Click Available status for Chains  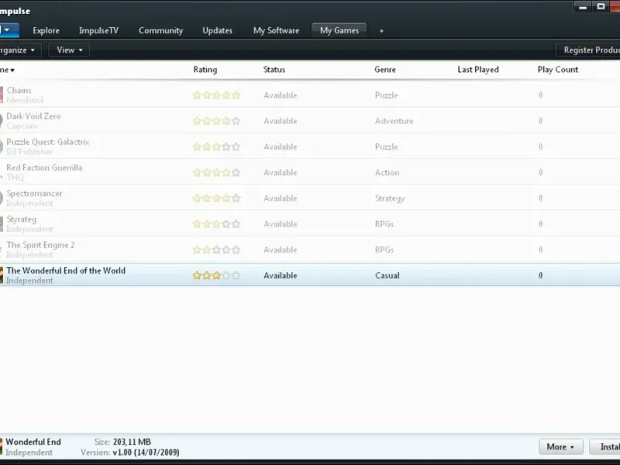pyautogui.click(x=281, y=95)
